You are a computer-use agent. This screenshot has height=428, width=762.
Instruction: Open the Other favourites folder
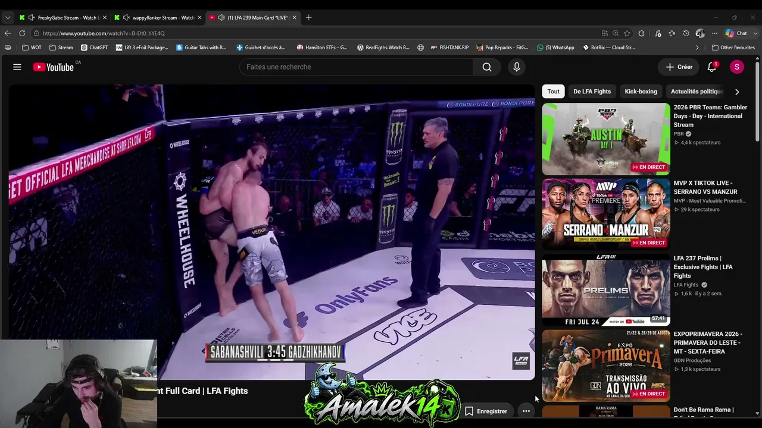point(733,48)
